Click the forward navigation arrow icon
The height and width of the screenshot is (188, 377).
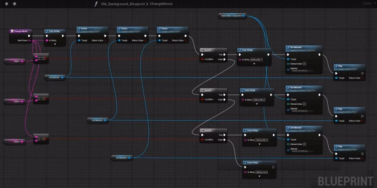click(15, 4)
